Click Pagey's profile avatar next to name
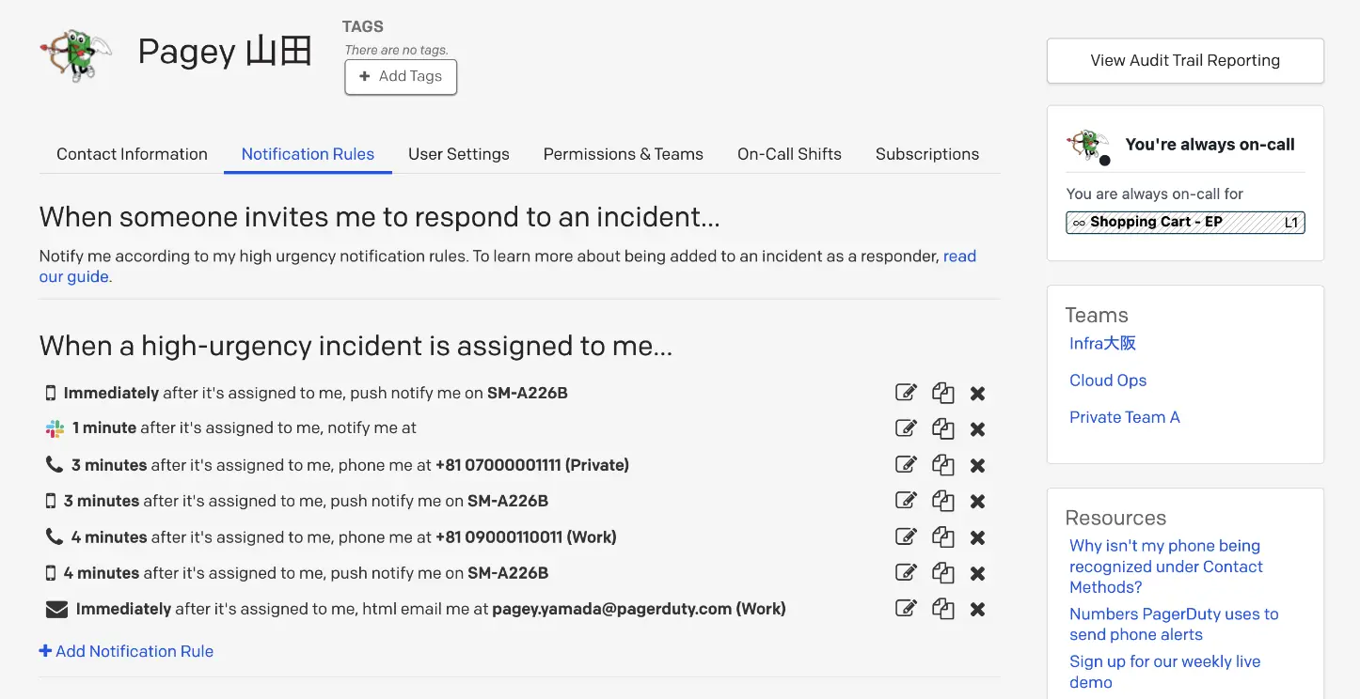1360x699 pixels. [x=76, y=54]
